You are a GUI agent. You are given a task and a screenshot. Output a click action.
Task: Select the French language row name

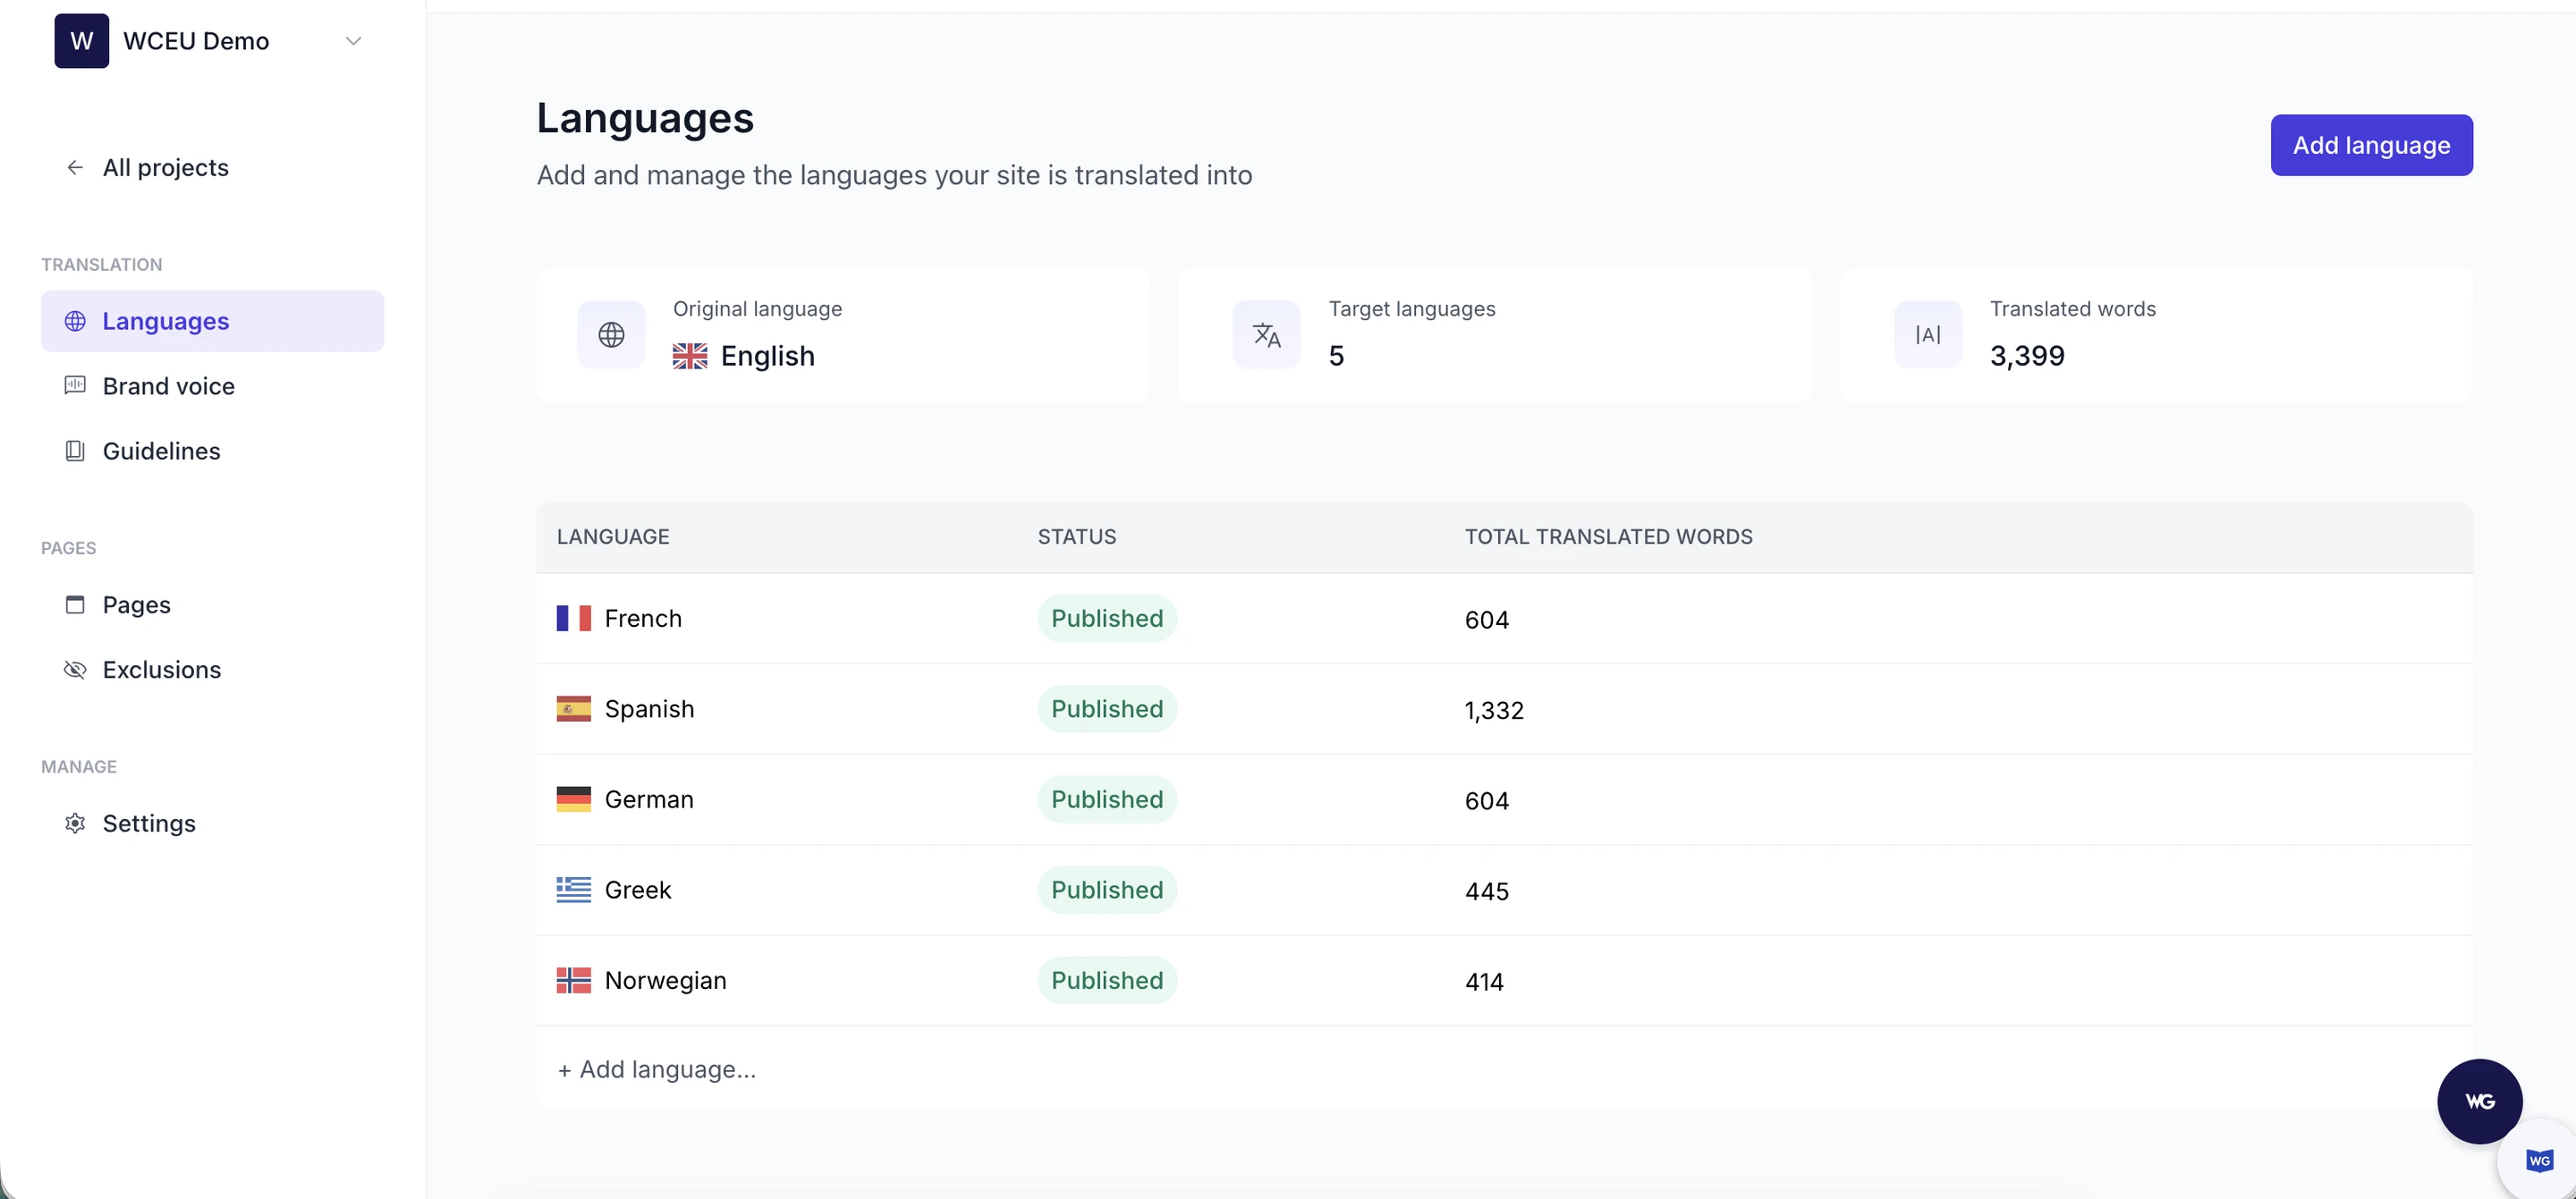[x=643, y=618]
